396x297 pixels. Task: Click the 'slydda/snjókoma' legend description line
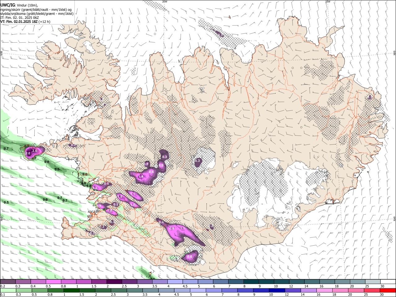point(37,14)
